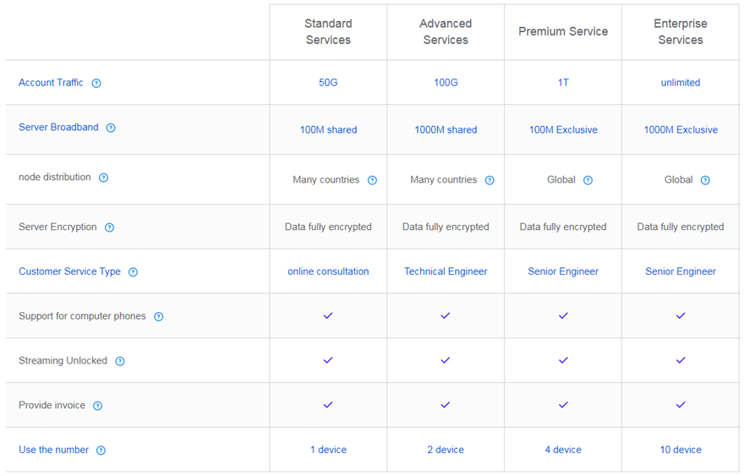Select the Enterprise Services column header
Viewport: 744px width, 476px height.
click(681, 32)
